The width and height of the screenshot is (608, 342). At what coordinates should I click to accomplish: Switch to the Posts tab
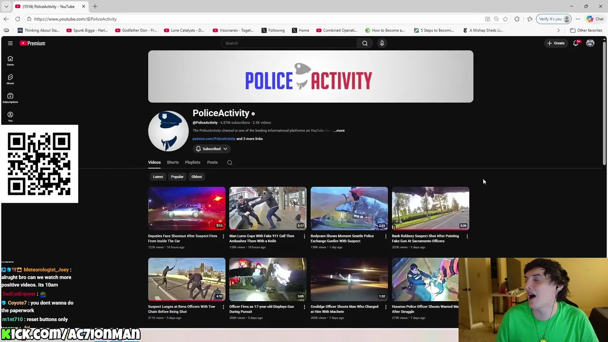tap(212, 162)
